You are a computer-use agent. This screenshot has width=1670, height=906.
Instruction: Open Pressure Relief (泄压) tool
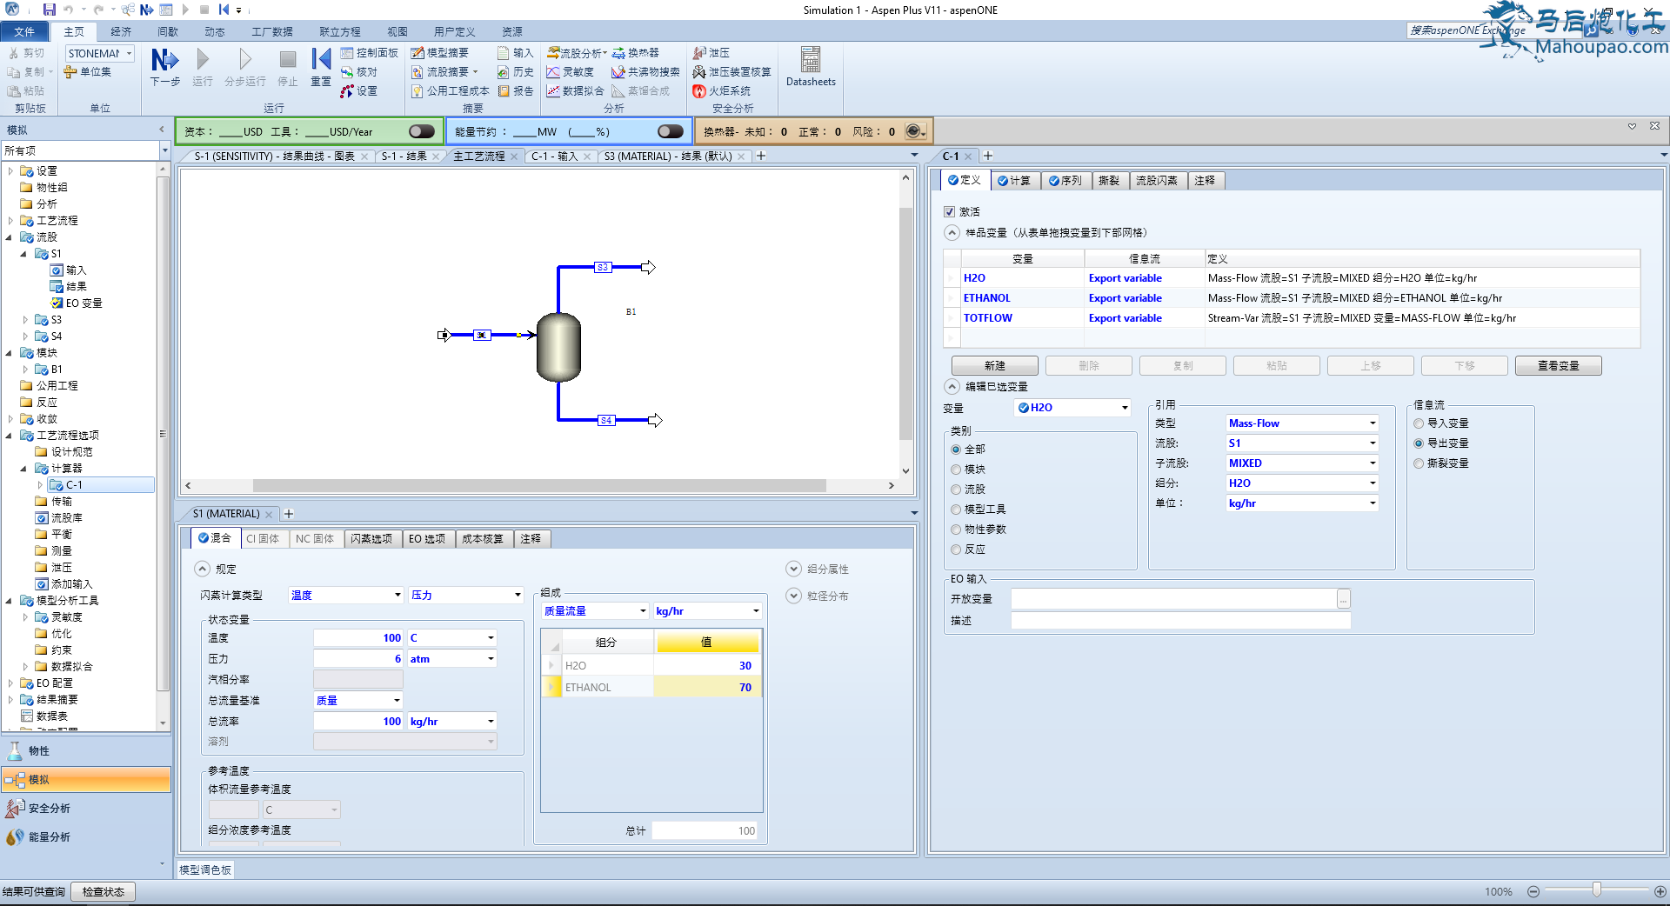click(x=711, y=53)
